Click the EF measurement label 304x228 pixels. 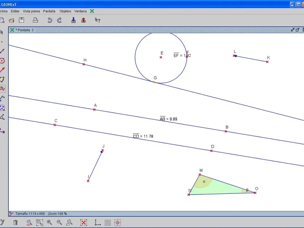182,55
